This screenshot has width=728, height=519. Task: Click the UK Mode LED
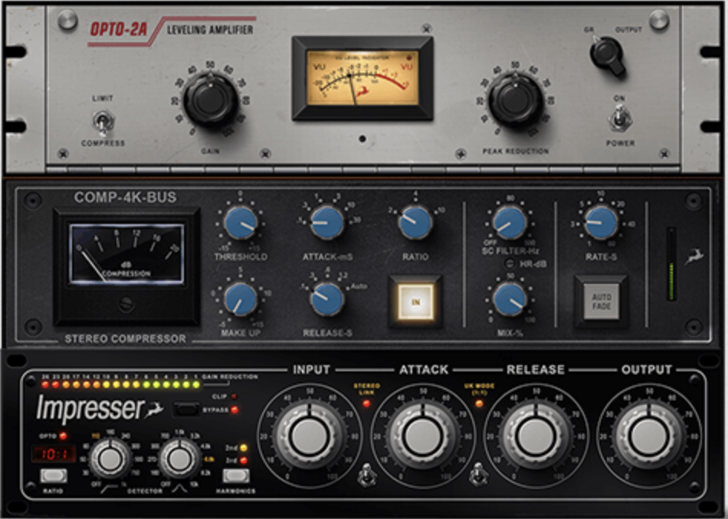[479, 403]
